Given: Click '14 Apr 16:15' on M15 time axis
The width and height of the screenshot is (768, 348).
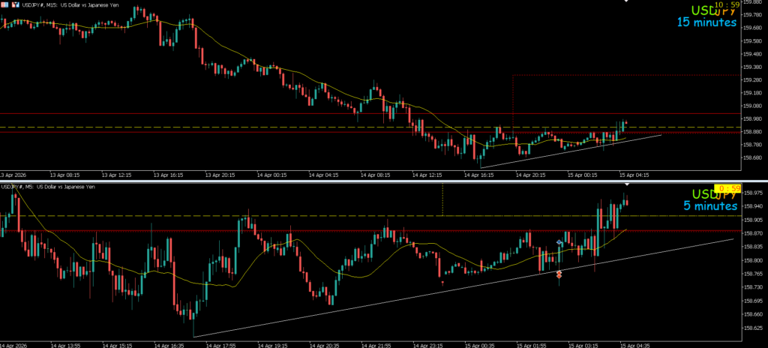Looking at the screenshot, I should [478, 175].
